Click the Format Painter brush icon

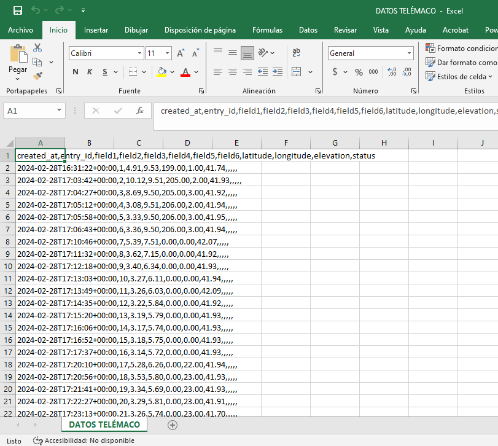point(37,76)
